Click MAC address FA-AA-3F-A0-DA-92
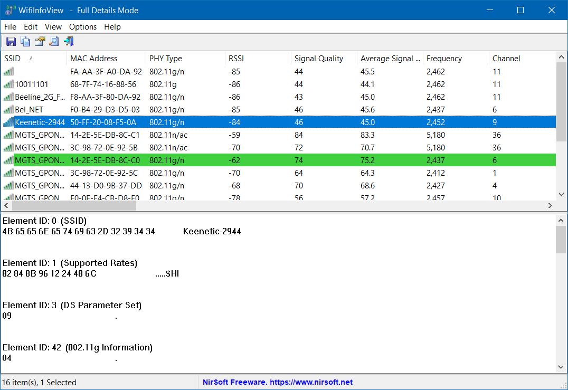The image size is (568, 390). [106, 72]
